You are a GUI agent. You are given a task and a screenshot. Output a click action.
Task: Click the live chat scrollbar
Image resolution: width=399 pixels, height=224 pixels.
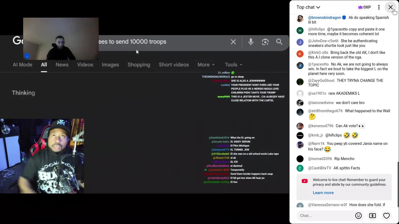pyautogui.click(x=398, y=184)
